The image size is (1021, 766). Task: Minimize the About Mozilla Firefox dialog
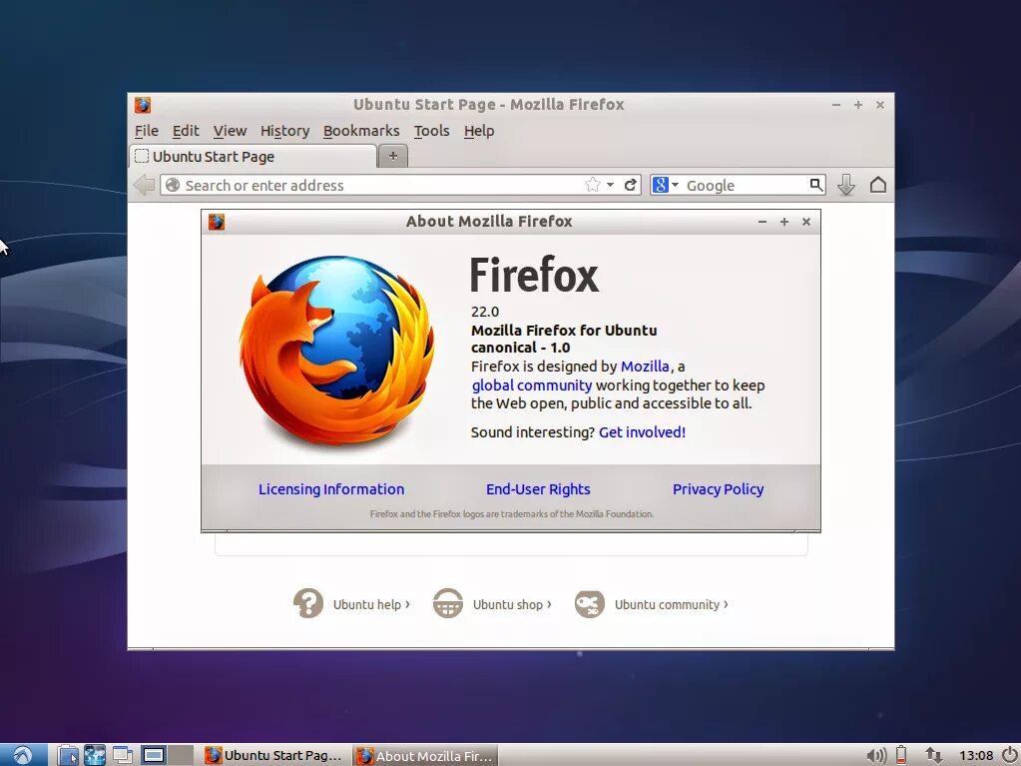pos(762,222)
